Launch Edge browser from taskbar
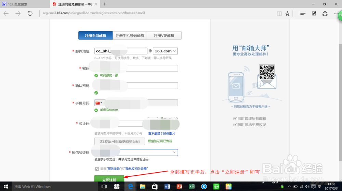This screenshot has height=191, width=342. [130, 187]
